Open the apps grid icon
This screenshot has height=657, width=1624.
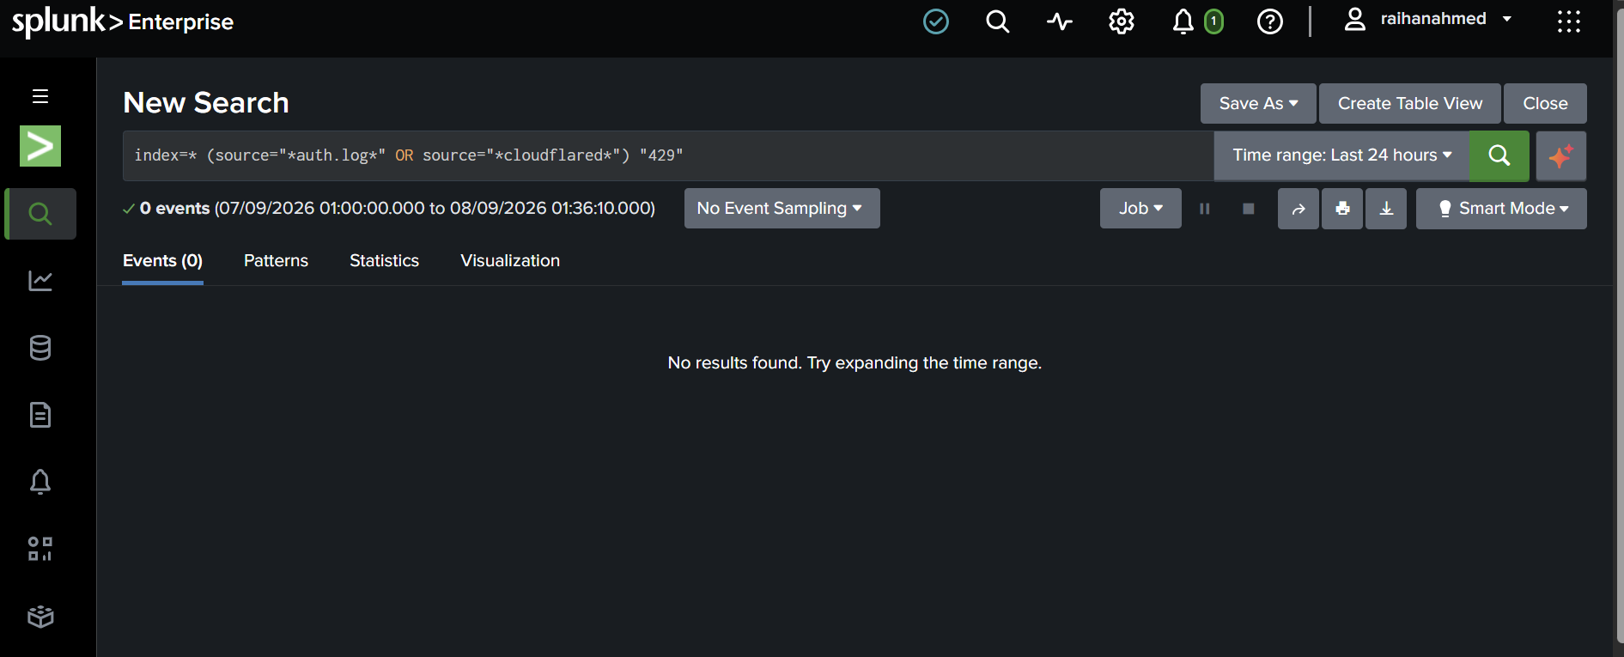[1569, 21]
